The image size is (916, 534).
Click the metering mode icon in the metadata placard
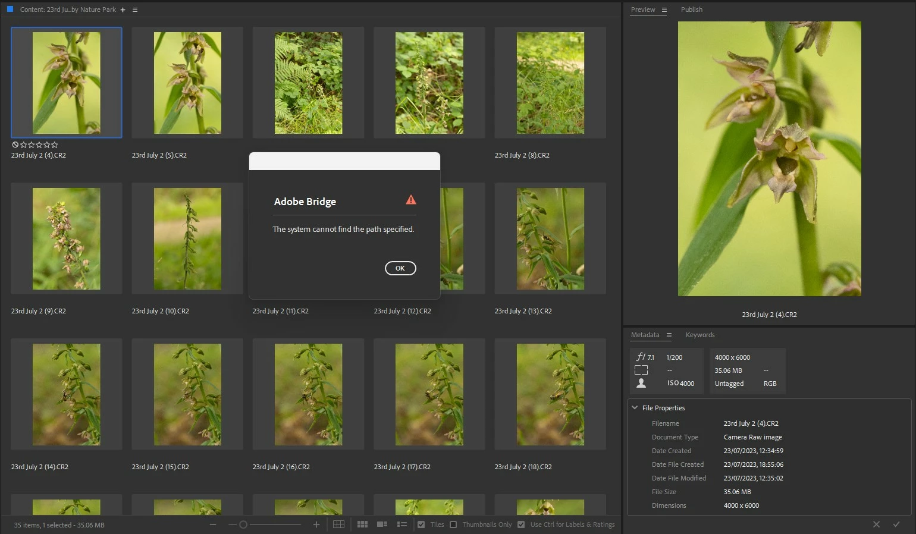641,370
